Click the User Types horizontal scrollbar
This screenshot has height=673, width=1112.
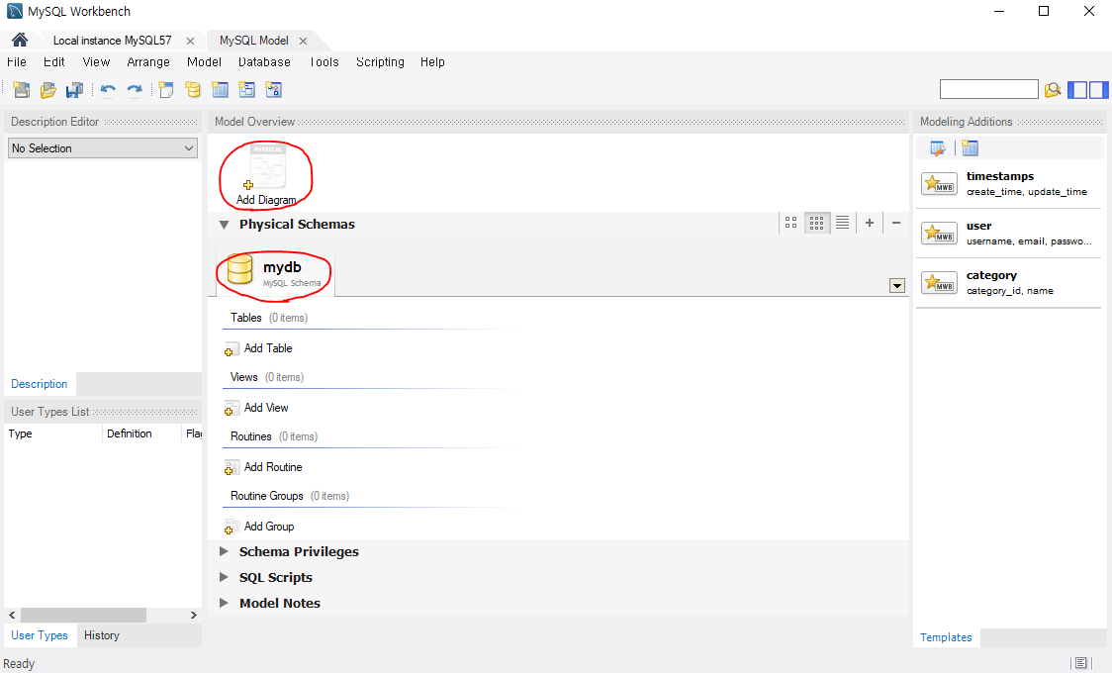click(83, 615)
